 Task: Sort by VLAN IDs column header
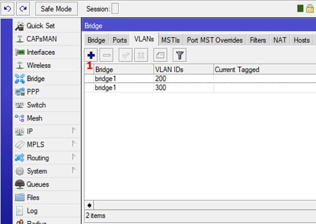coord(184,70)
